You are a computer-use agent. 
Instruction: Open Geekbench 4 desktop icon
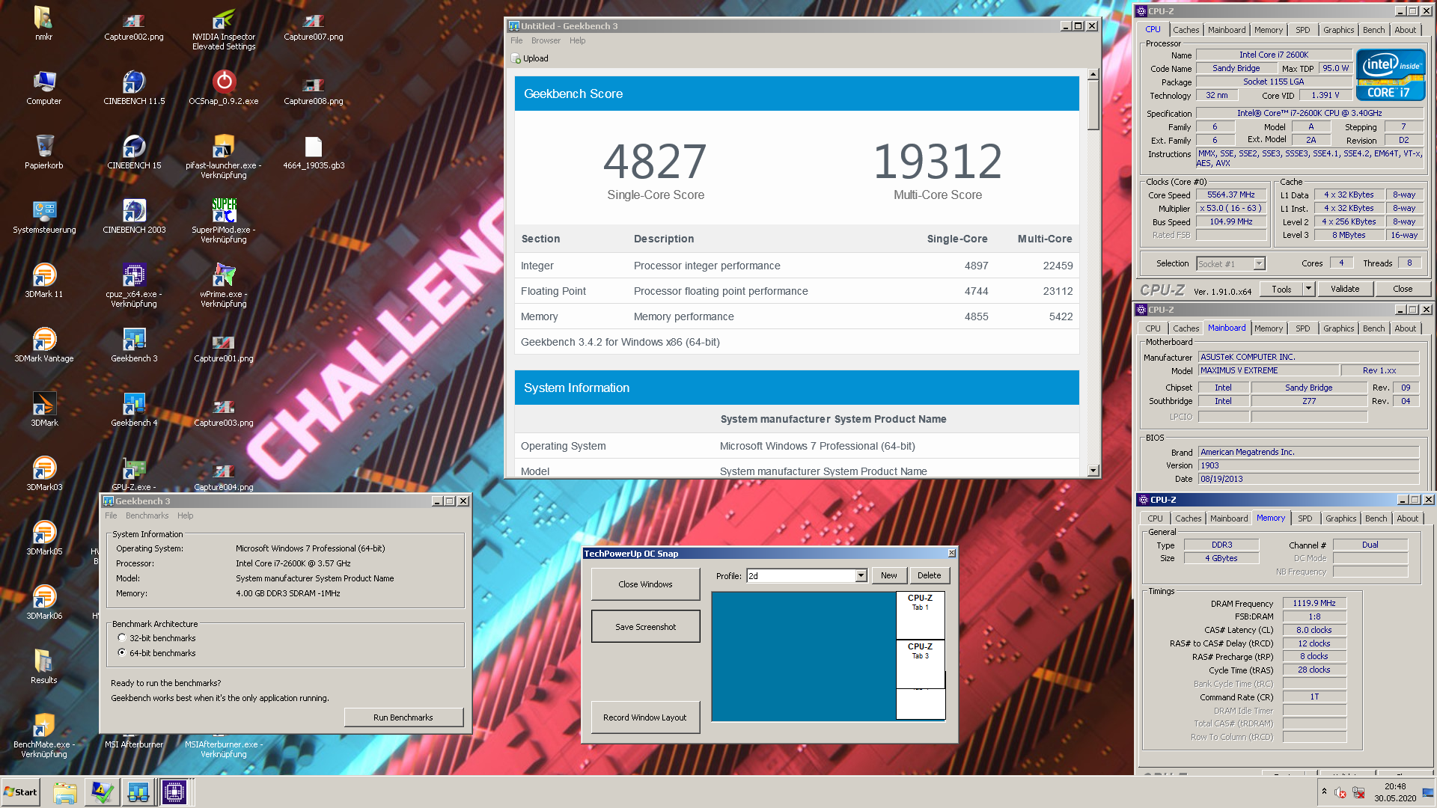click(x=134, y=409)
